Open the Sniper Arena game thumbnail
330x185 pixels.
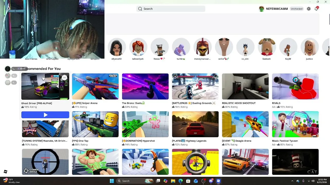tap(95, 87)
